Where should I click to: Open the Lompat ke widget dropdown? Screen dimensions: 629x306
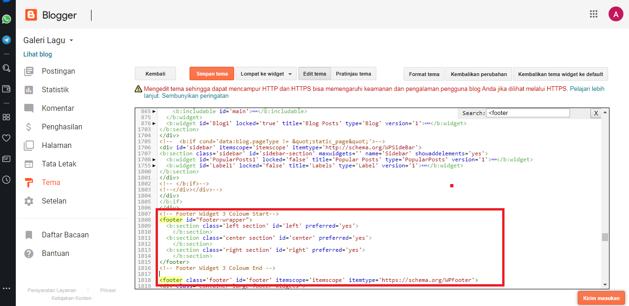[x=266, y=74]
